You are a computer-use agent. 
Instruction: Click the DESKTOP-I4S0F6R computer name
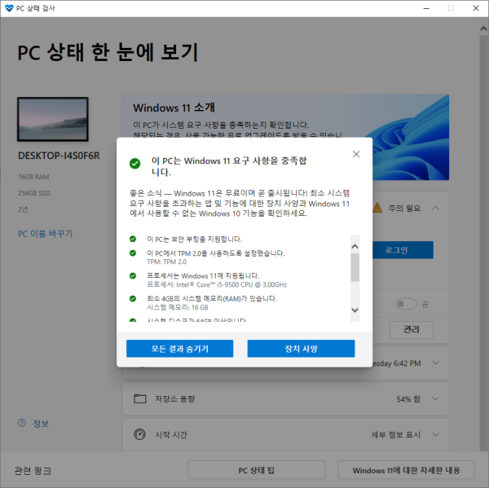pos(59,156)
